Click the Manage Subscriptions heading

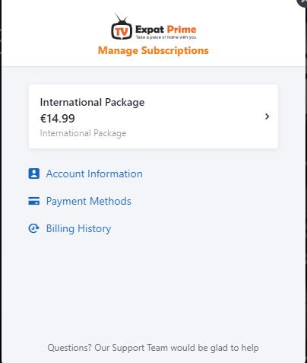pos(153,50)
